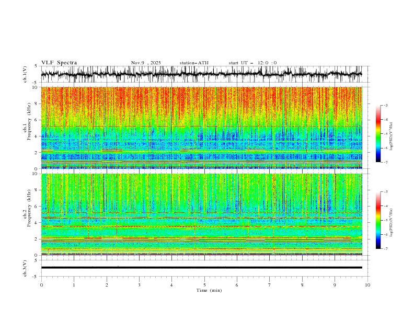This screenshot has width=414, height=320.
Task: Click the "ch.1(V)" axis label
Action: pos(25,74)
